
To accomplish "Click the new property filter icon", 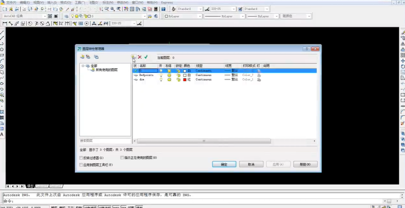I will tap(82, 57).
